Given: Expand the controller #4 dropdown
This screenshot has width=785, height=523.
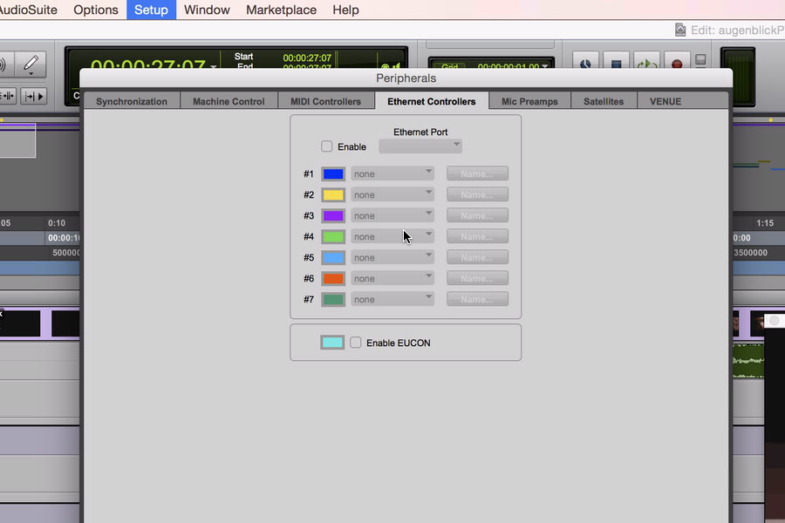Looking at the screenshot, I should 392,236.
